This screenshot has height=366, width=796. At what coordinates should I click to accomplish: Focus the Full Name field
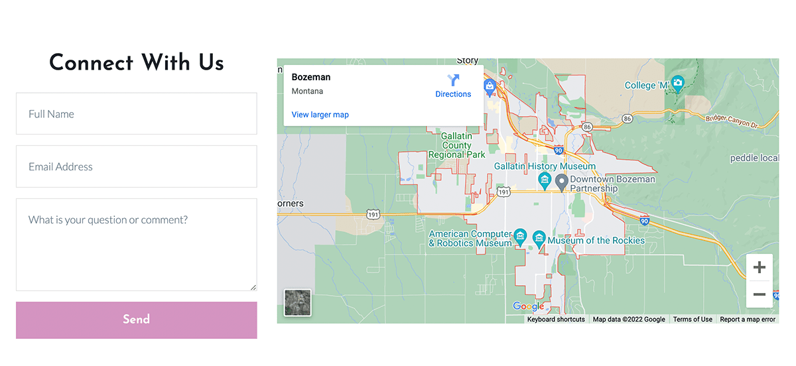(136, 114)
